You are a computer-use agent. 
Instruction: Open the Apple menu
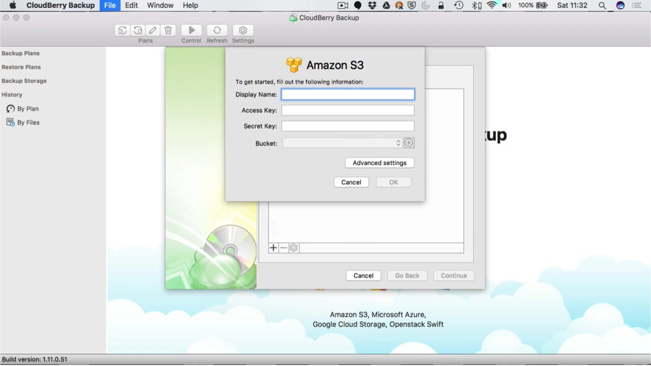pyautogui.click(x=13, y=6)
